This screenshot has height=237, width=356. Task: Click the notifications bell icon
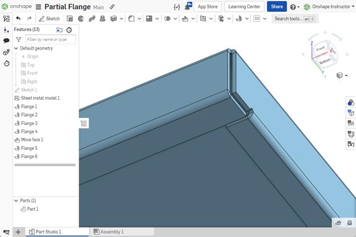pyautogui.click(x=188, y=7)
